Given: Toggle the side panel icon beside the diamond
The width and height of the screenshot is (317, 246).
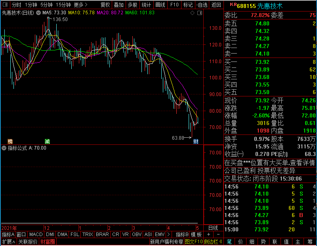Looking at the screenshot, I should click(x=200, y=13).
